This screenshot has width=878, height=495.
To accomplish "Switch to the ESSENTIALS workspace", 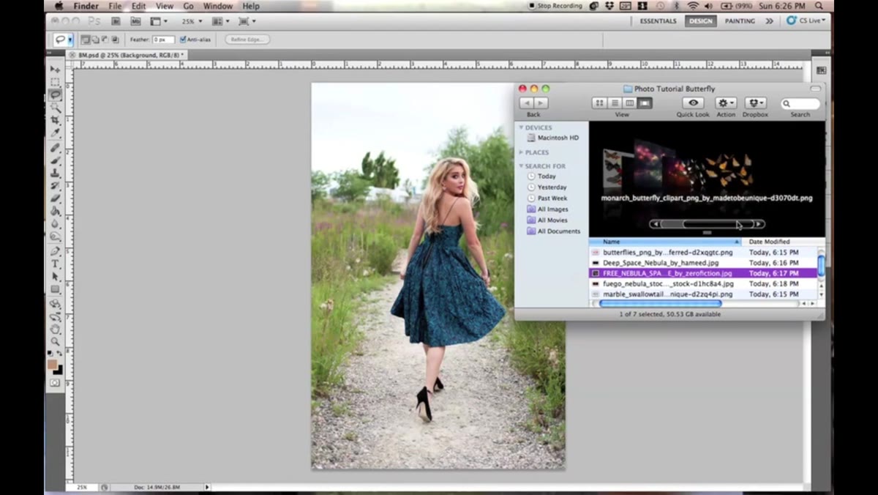I will pyautogui.click(x=658, y=21).
